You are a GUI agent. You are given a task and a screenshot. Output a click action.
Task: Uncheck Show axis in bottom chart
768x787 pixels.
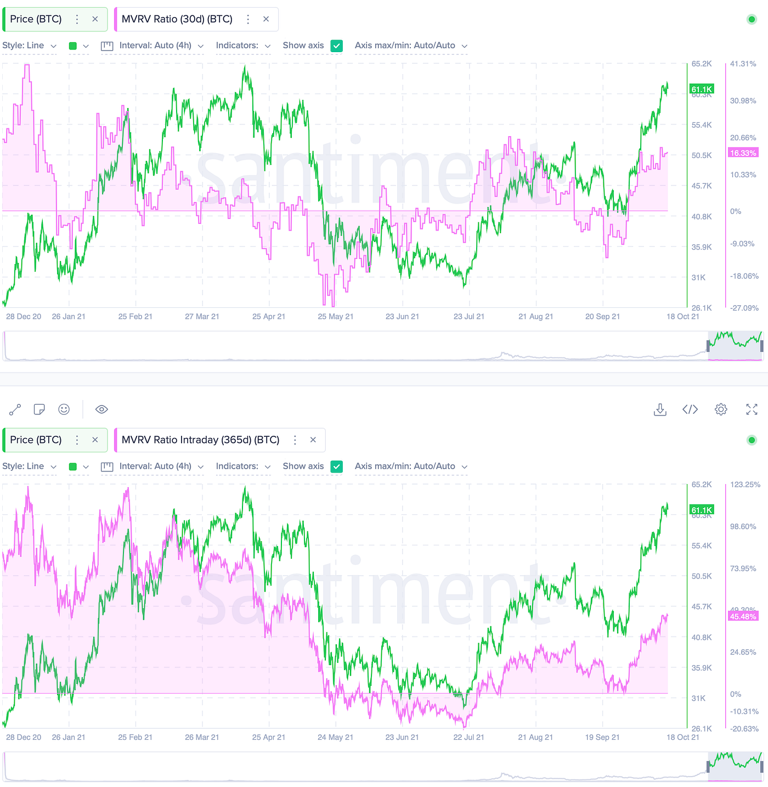pos(337,466)
